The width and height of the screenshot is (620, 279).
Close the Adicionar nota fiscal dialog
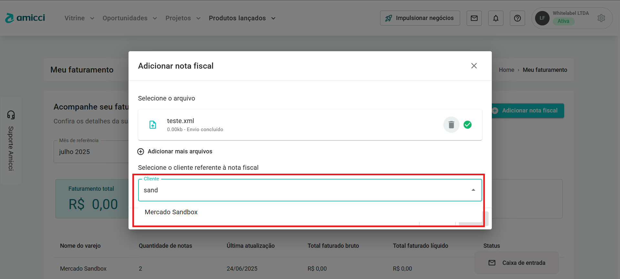click(x=474, y=66)
